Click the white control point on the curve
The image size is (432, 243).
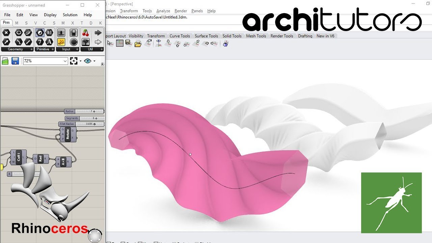pyautogui.click(x=190, y=154)
